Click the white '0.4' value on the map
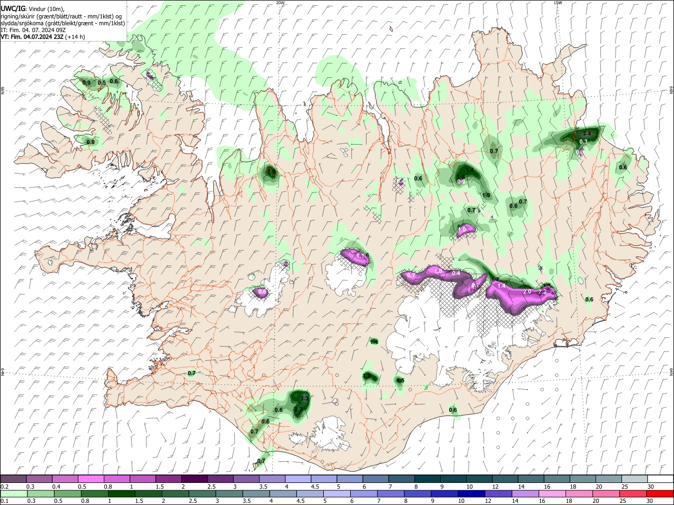 pyautogui.click(x=456, y=273)
